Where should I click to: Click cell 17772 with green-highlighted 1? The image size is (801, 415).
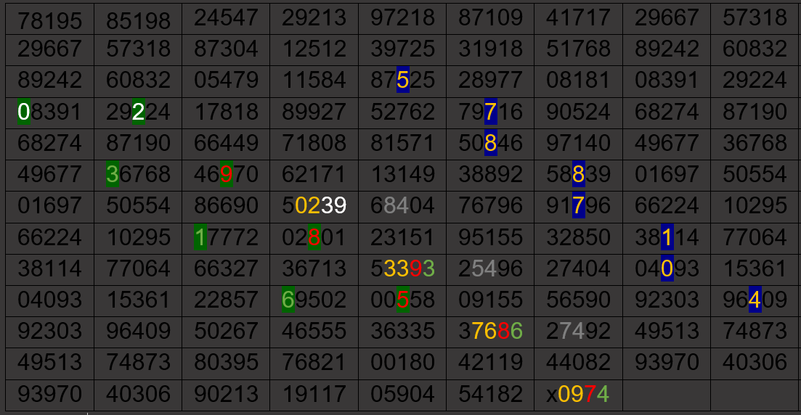pyautogui.click(x=226, y=237)
